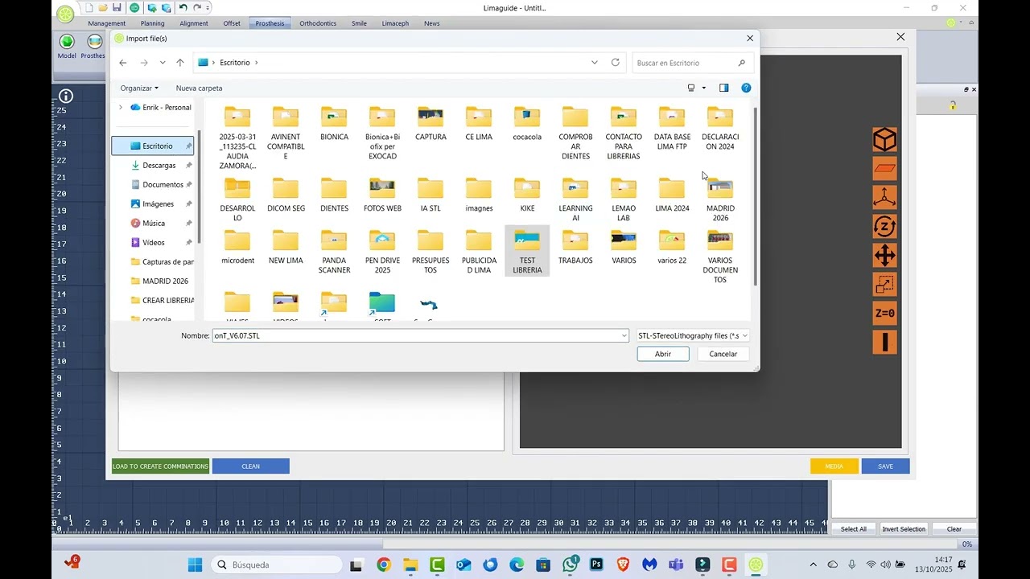Click the Save floppy disk icon
This screenshot has width=1030, height=579.
click(x=117, y=7)
